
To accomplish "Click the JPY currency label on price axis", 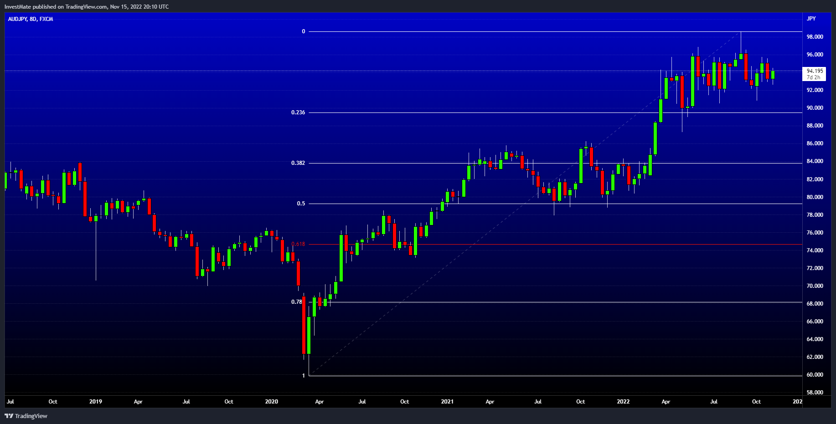I will [811, 19].
